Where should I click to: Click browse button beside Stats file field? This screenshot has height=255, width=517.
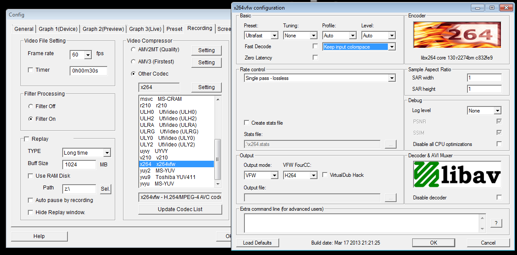click(x=390, y=144)
